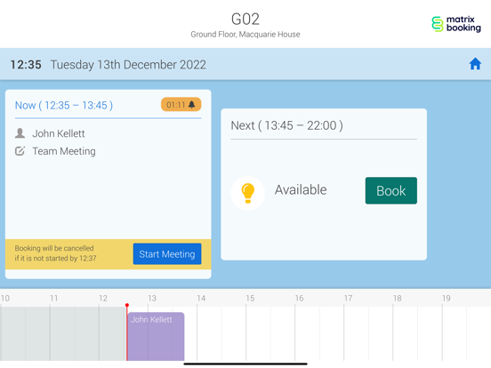
Task: Click the person icon beside John Kellett
Action: 20,133
